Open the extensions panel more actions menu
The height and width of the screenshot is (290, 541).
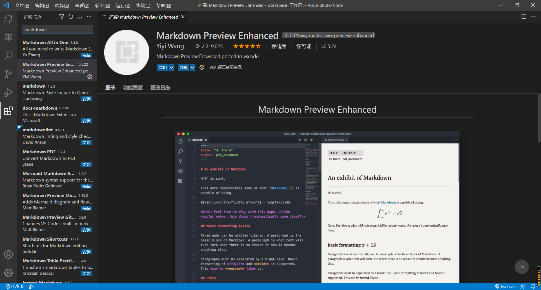[89, 17]
